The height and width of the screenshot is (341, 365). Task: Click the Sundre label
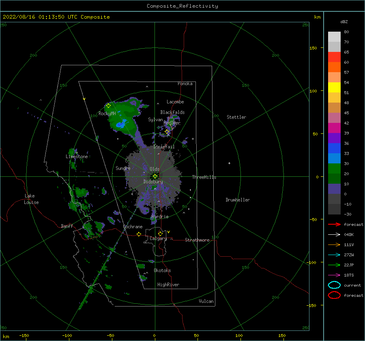point(123,168)
